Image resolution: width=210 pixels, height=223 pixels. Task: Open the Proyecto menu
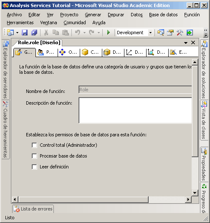click(x=69, y=15)
